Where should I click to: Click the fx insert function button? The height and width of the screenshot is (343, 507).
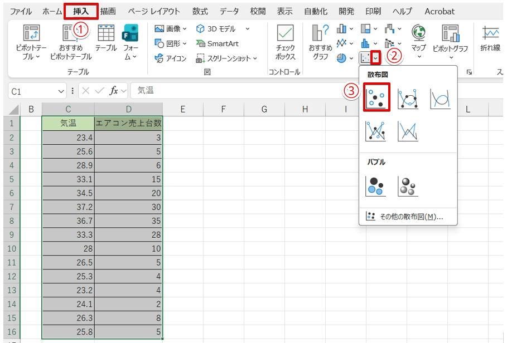click(x=114, y=91)
